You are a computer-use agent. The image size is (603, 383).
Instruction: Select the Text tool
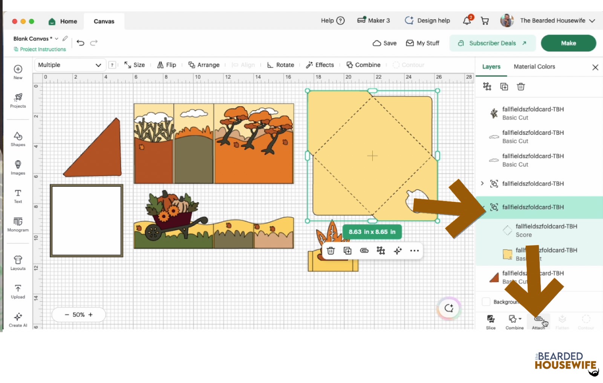[18, 196]
